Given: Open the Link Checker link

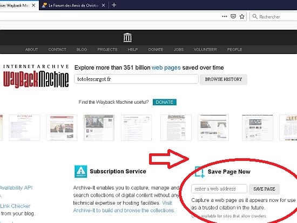Looking at the screenshot, I should coord(15,206).
